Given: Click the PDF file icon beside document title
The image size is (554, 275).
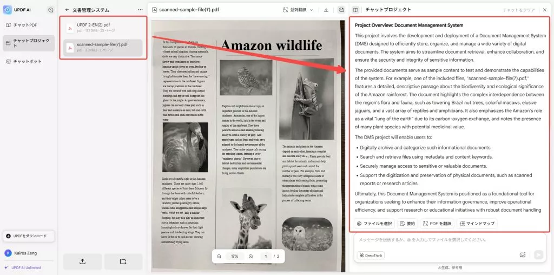Looking at the screenshot, I should point(154,10).
